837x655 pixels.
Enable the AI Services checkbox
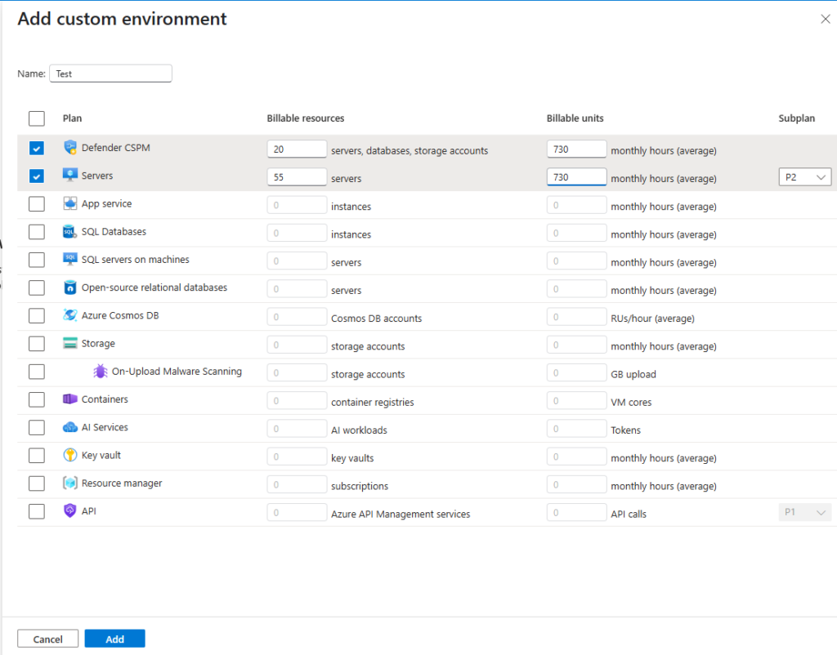pos(37,427)
